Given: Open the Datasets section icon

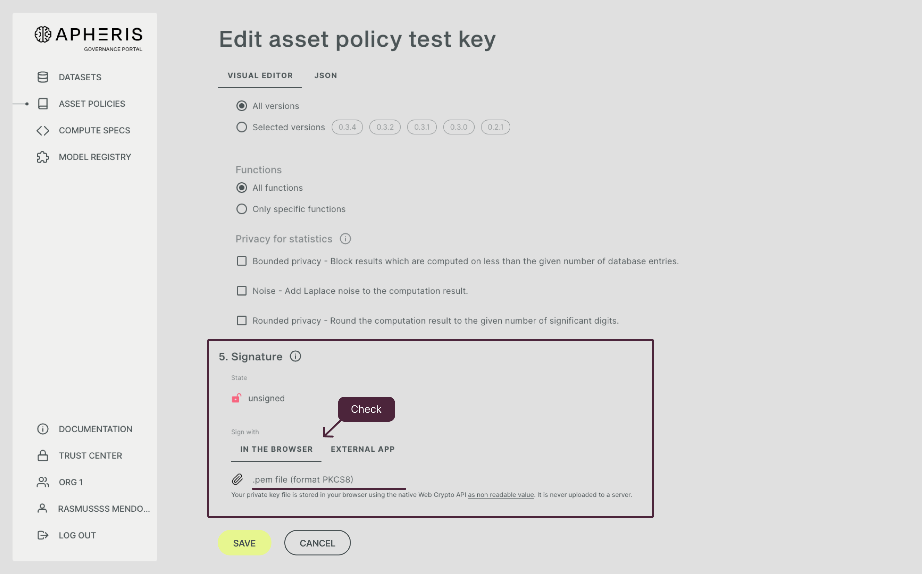Looking at the screenshot, I should point(43,77).
